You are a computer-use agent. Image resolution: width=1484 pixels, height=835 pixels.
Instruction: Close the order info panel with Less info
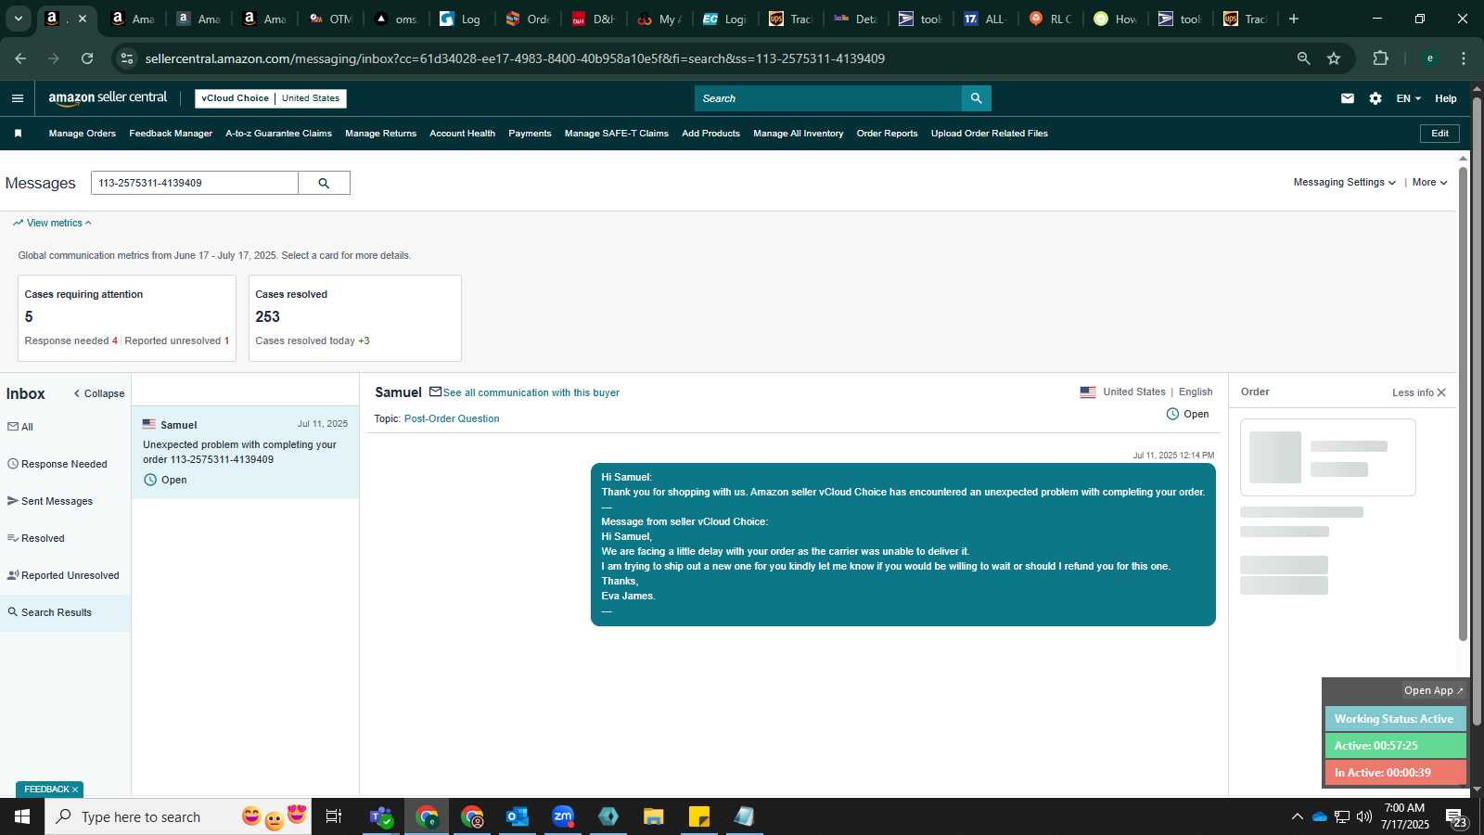[1419, 392]
